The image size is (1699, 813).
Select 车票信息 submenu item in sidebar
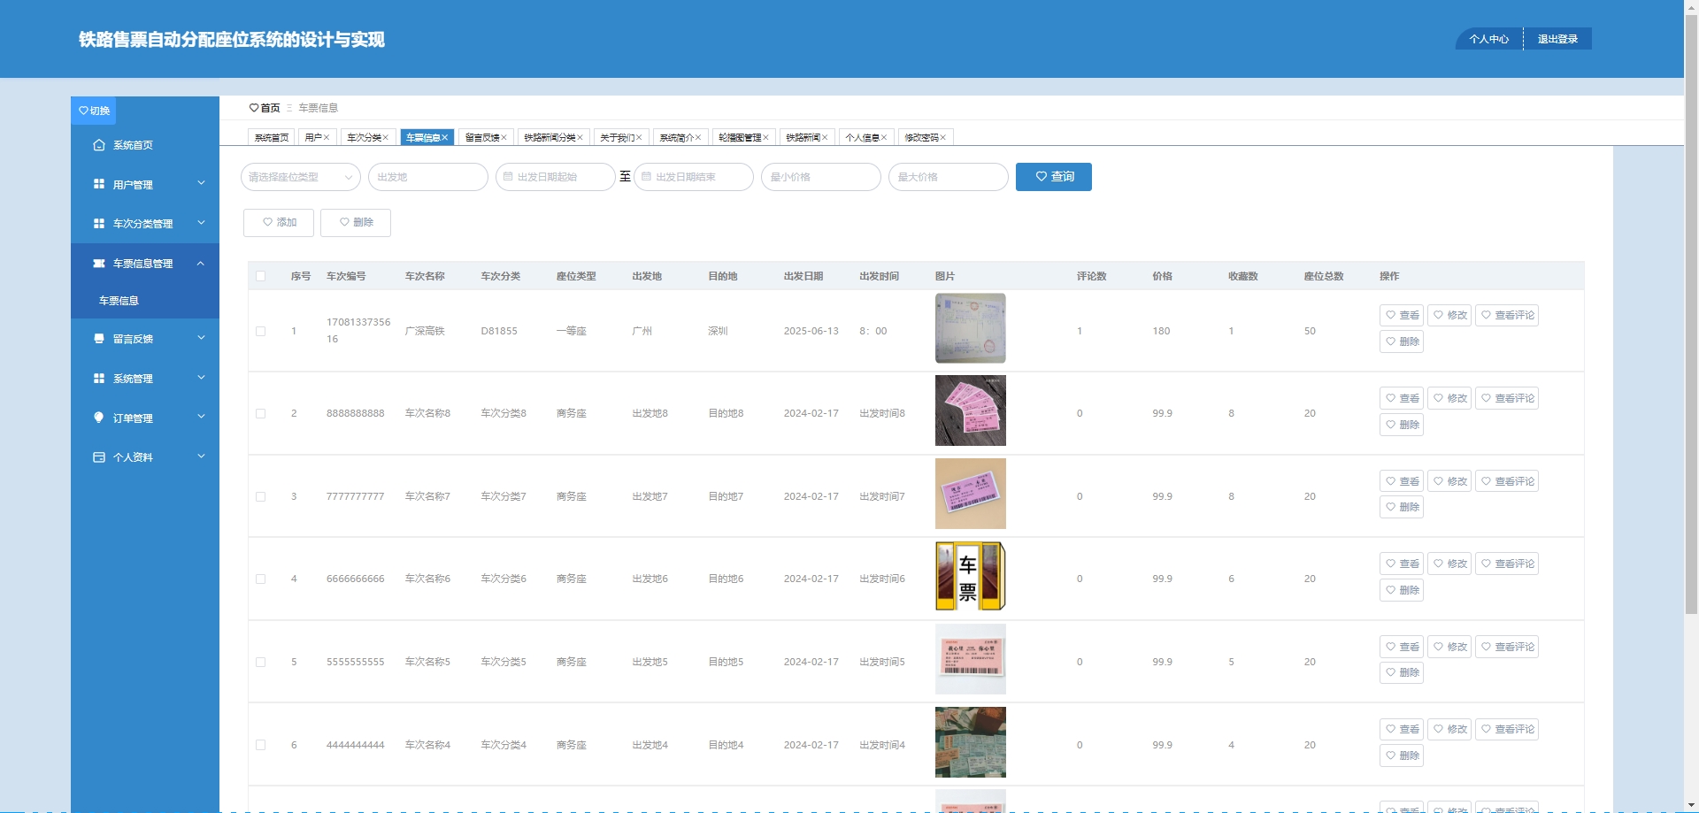pos(145,301)
